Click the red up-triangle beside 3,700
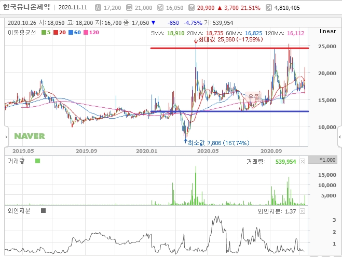Image resolution: width=342 pixels, height=257 pixels. (x=220, y=8)
